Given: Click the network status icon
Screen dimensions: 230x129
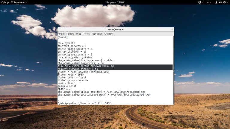Looking at the screenshot, I should click(x=216, y=2).
